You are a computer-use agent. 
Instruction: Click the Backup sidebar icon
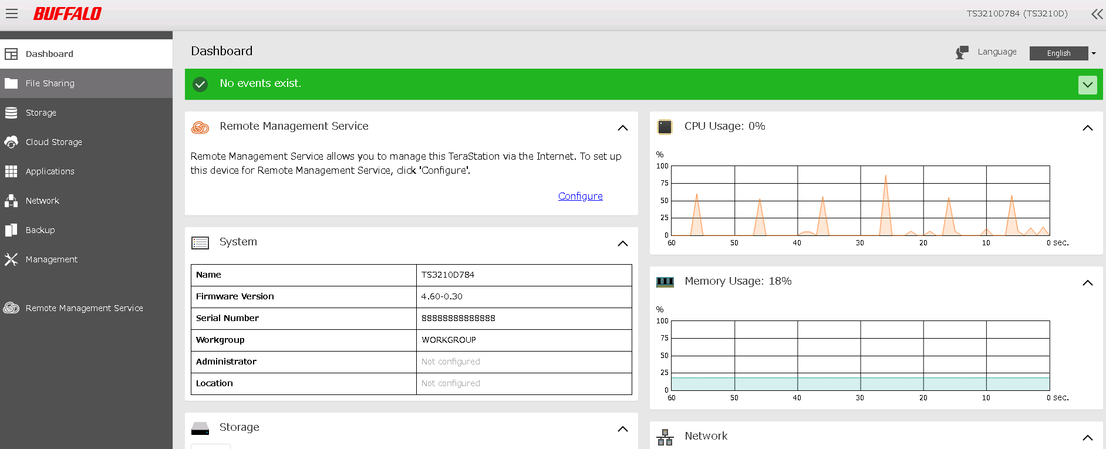tap(11, 230)
